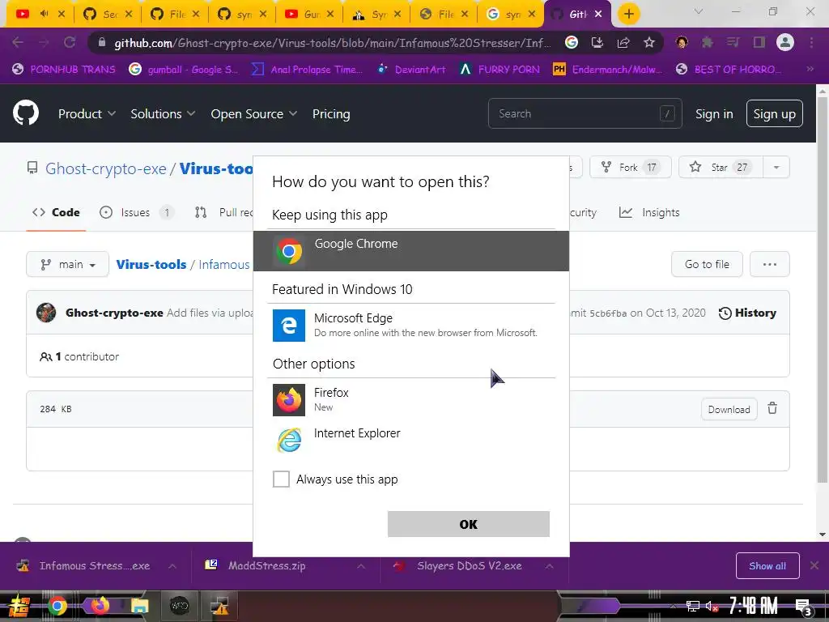Focus the GitHub Search field

pos(585,113)
